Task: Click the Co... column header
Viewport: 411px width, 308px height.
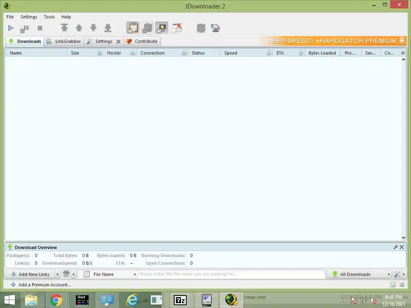Action: coord(389,53)
